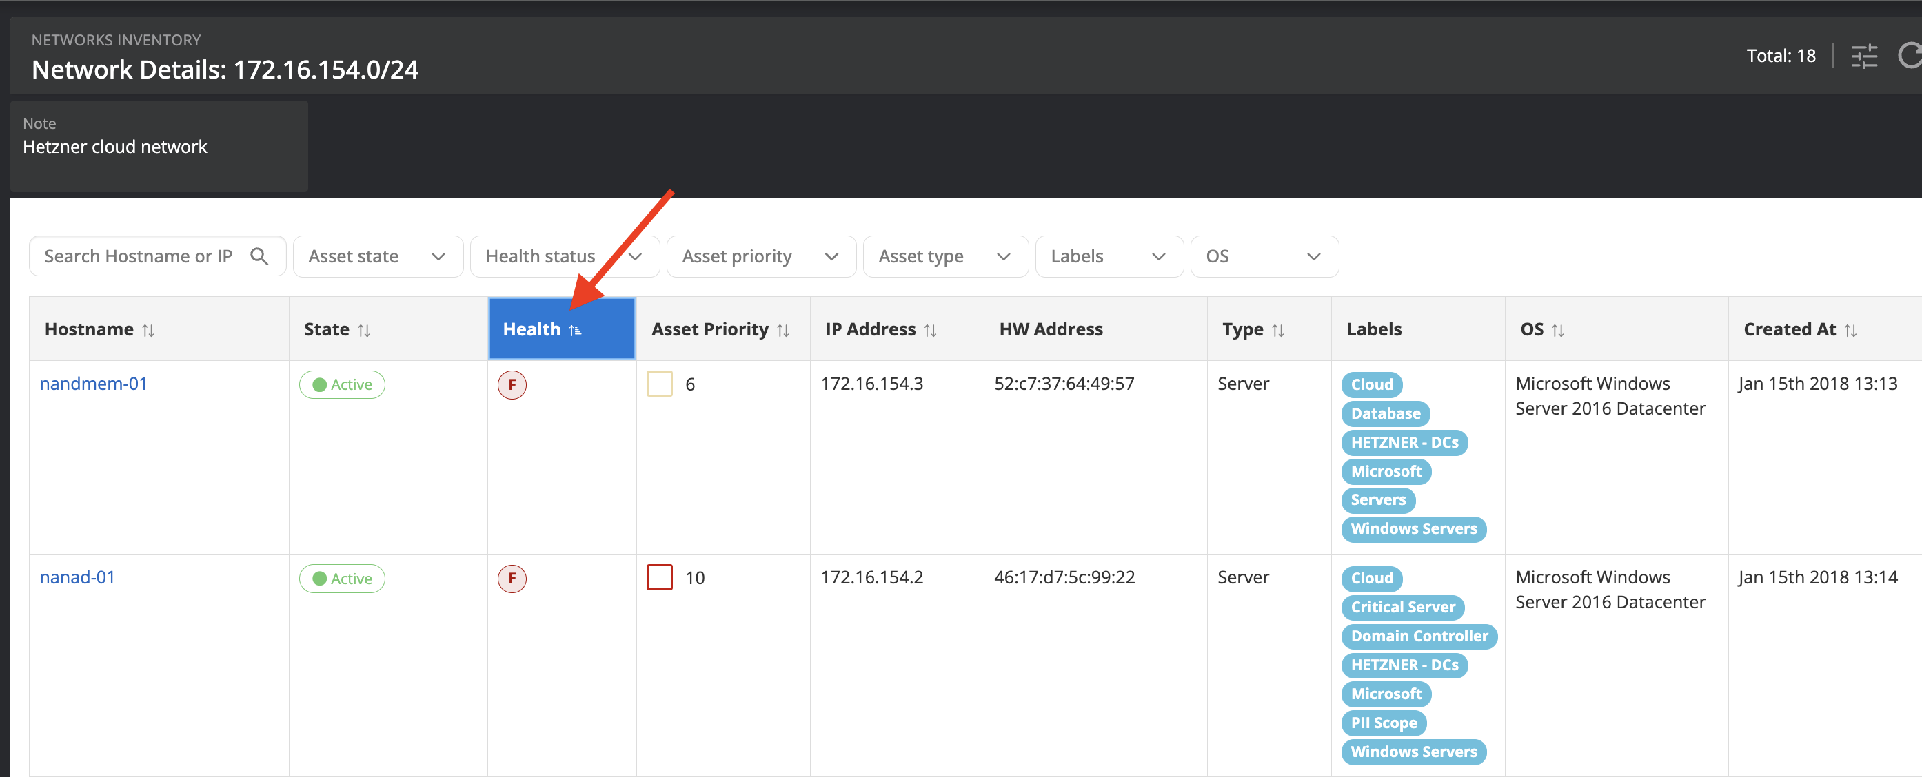Viewport: 1922px width, 777px height.
Task: Click the F health badge for nandmem-01
Action: pos(512,385)
